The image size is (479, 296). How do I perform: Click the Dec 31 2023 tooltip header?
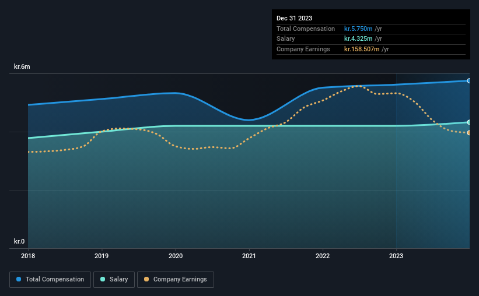click(294, 18)
